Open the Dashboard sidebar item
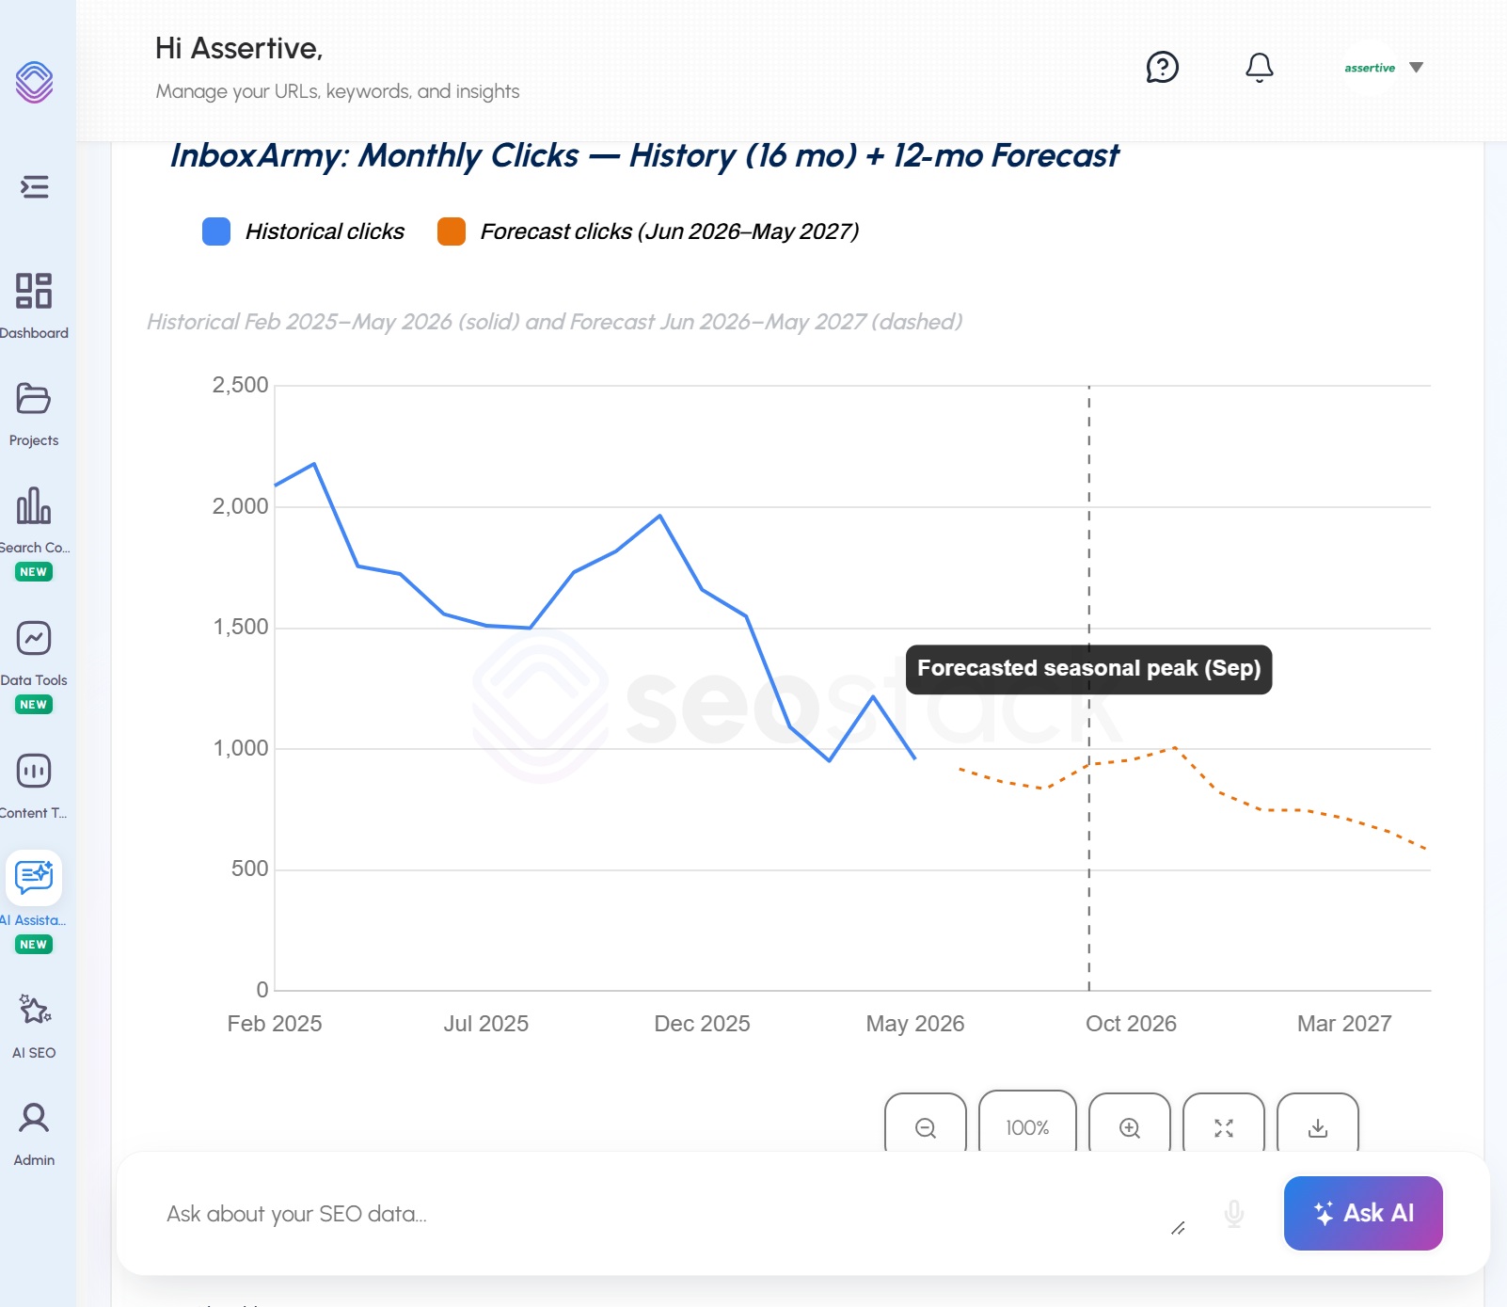Viewport: 1507px width, 1307px height. click(x=34, y=305)
